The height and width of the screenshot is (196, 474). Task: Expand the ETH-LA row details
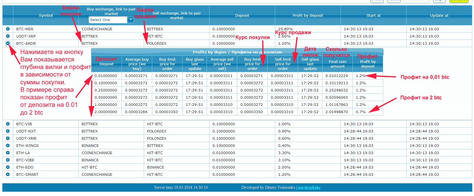click(8, 153)
